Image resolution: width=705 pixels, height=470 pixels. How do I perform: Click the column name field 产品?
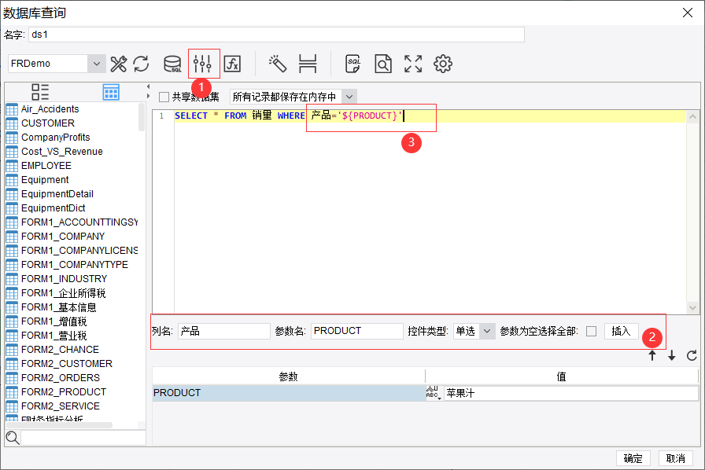224,331
